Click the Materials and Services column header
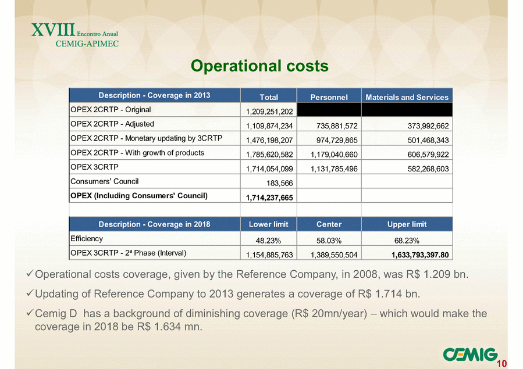The image size is (523, 369). [407, 97]
